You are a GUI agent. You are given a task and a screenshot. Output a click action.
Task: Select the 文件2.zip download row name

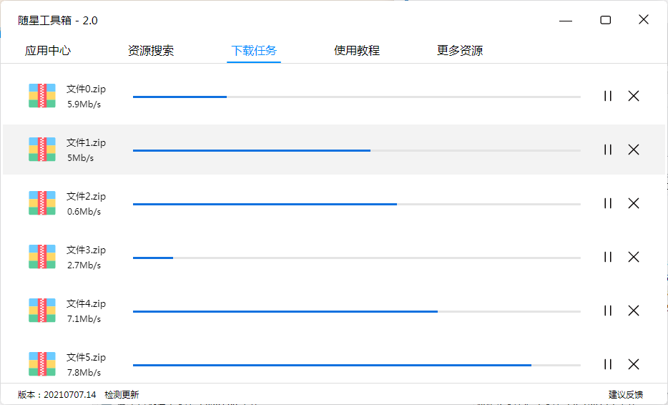[x=86, y=196]
